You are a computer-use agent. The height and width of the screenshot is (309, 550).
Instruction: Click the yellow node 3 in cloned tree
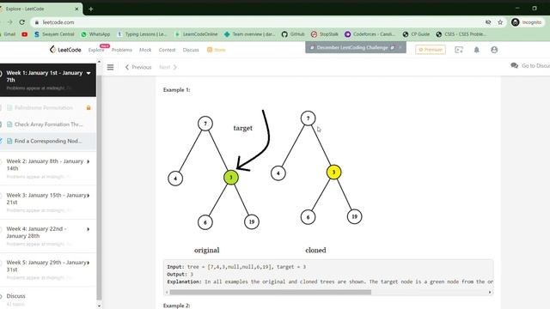pos(333,172)
